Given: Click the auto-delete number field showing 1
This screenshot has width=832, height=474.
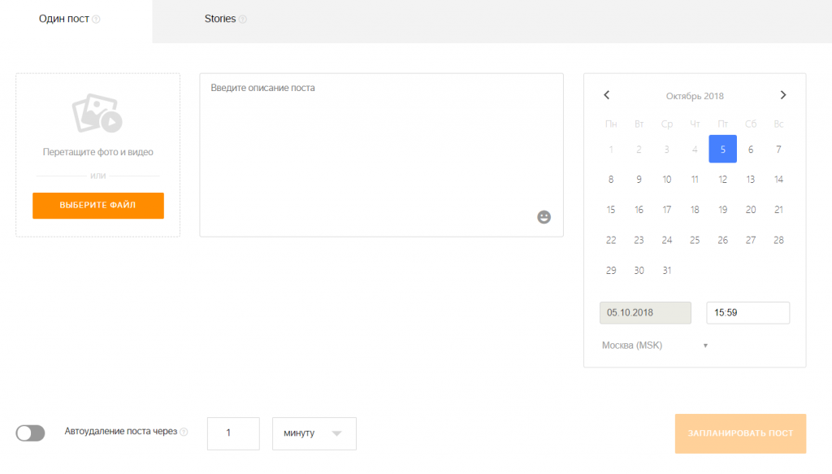Looking at the screenshot, I should [x=233, y=433].
